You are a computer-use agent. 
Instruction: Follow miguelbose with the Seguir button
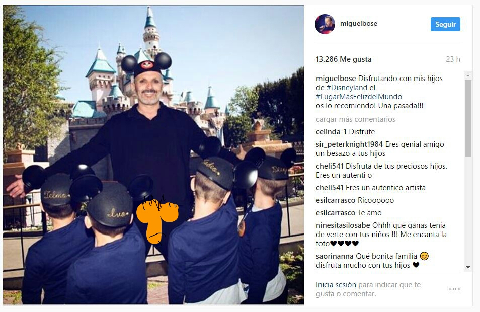tap(445, 24)
